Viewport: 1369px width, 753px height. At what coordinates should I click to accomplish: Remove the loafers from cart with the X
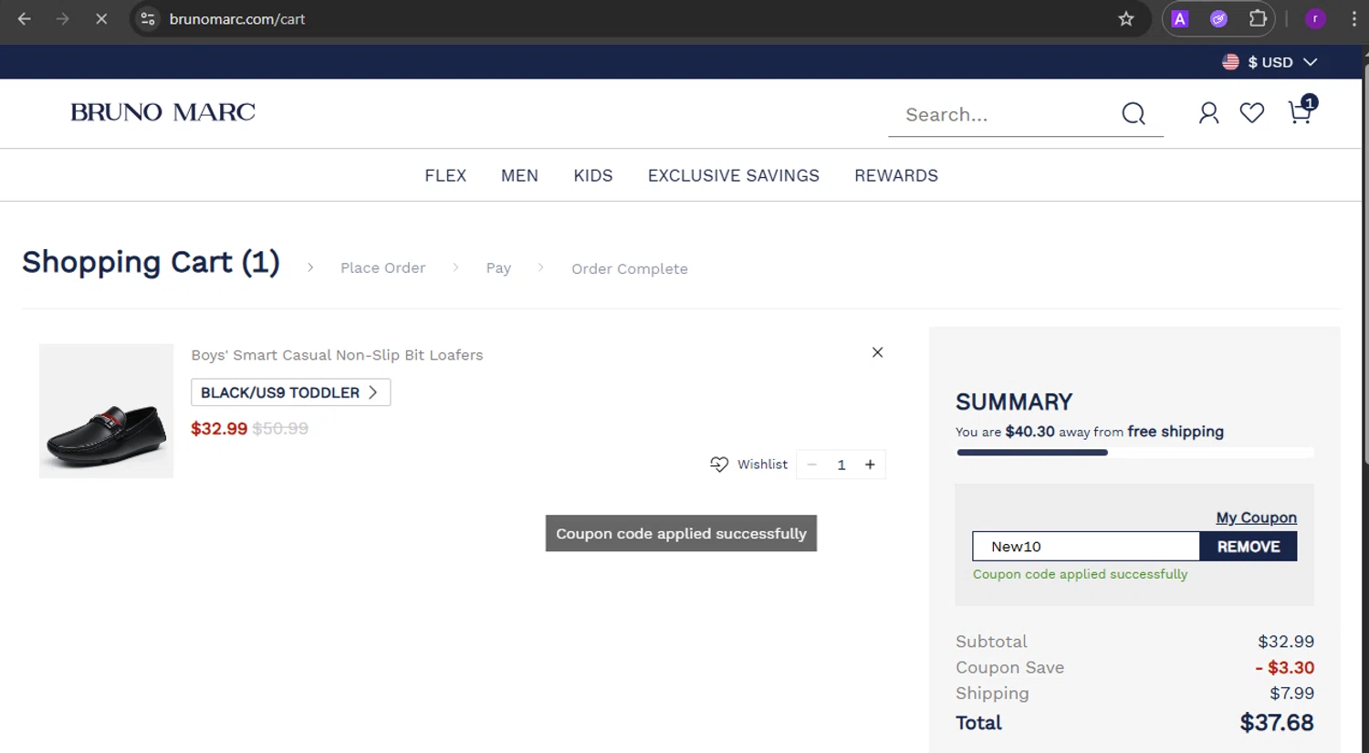pyautogui.click(x=877, y=352)
